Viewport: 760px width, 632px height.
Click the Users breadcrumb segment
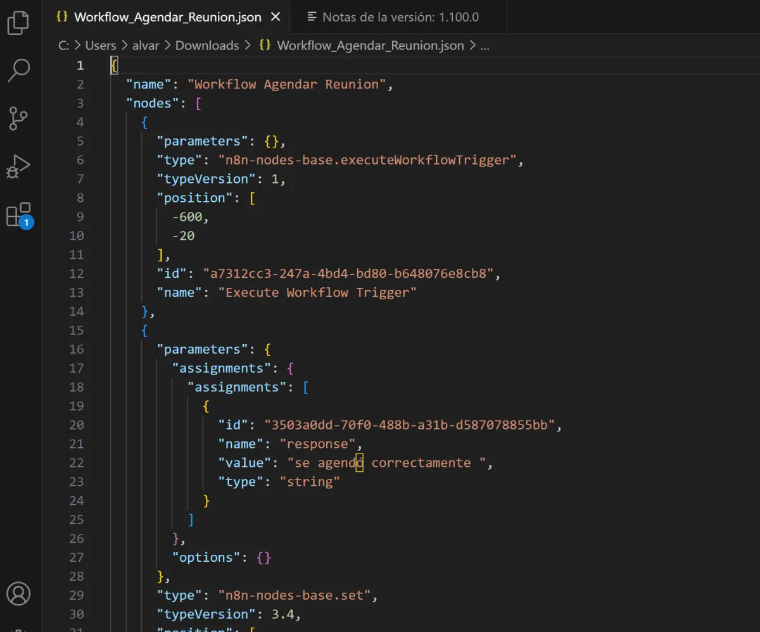[101, 46]
